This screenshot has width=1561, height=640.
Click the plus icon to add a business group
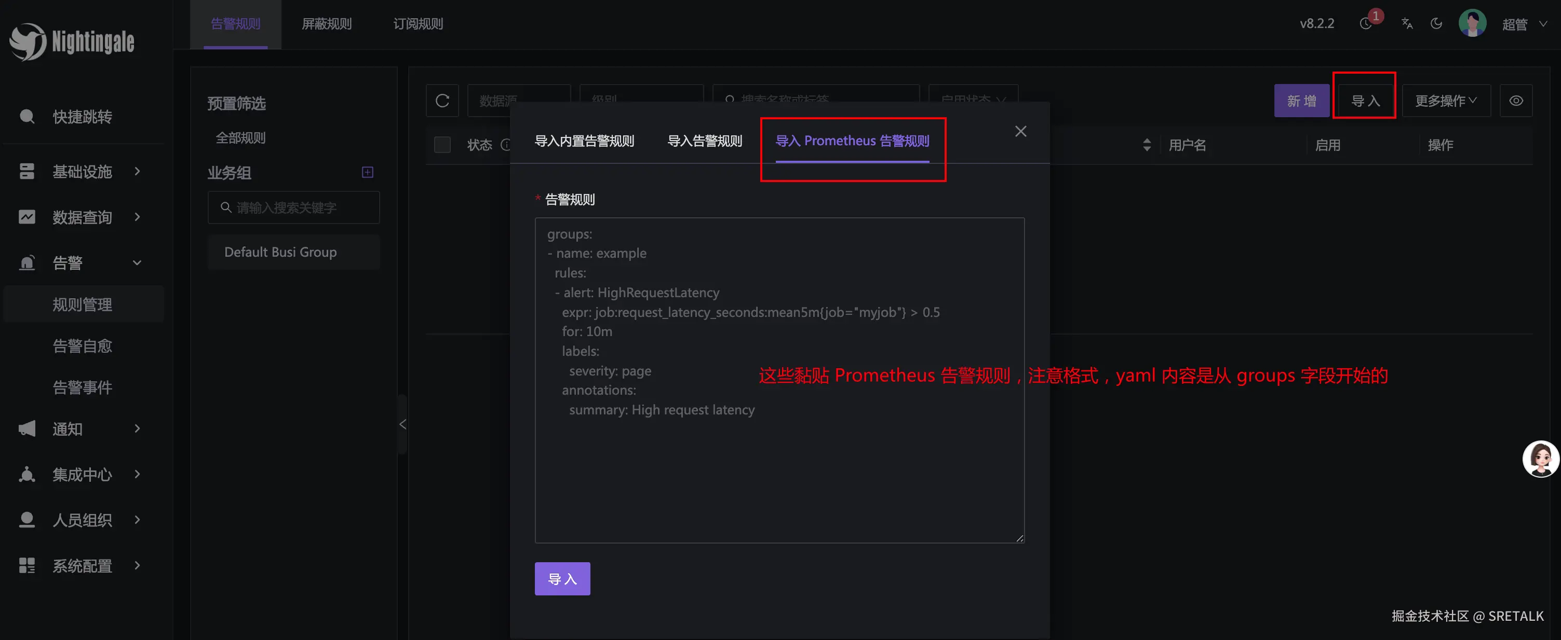(x=367, y=173)
